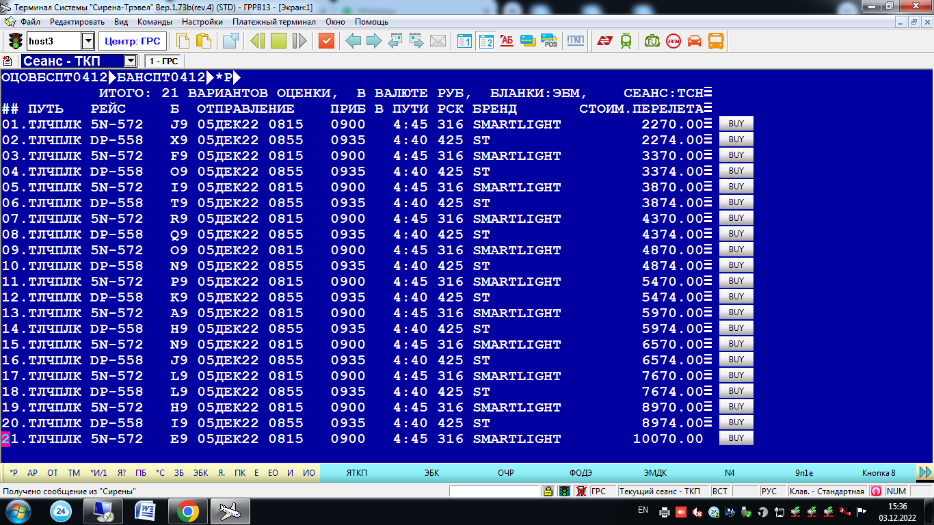Click the ФОДЭ function key
Image resolution: width=934 pixels, height=525 pixels.
(581, 472)
